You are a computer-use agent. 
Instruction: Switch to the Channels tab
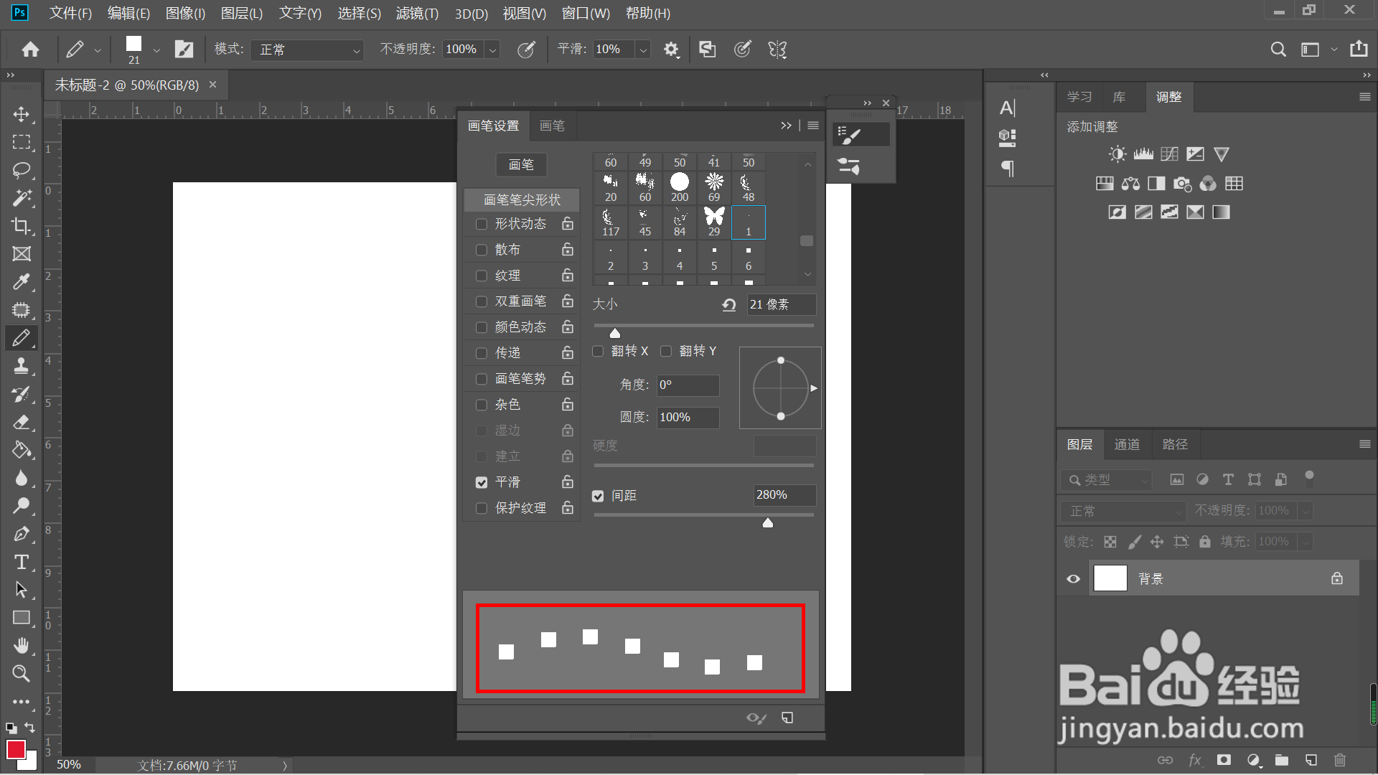click(1126, 444)
